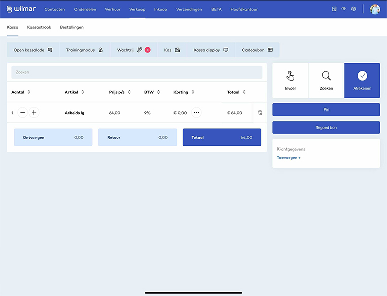Switch to the Kassastrook tab
Screen dimensions: 387x296
point(39,27)
